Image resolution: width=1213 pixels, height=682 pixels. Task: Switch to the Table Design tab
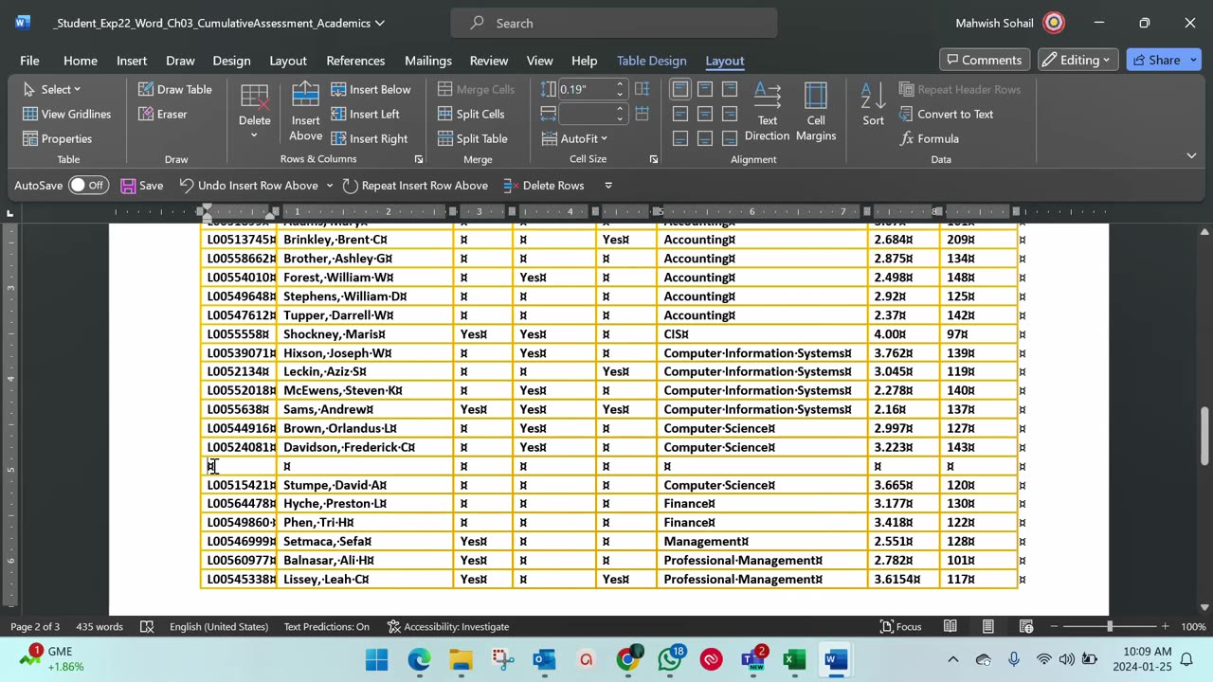click(x=651, y=61)
